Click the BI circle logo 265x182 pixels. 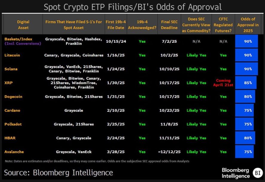(257, 173)
